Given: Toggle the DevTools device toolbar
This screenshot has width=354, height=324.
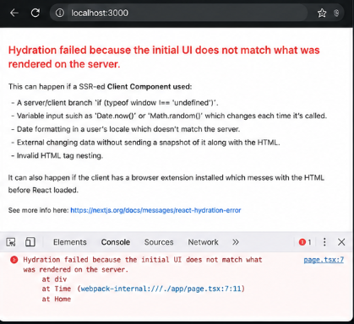Looking at the screenshot, I should pyautogui.click(x=30, y=242).
